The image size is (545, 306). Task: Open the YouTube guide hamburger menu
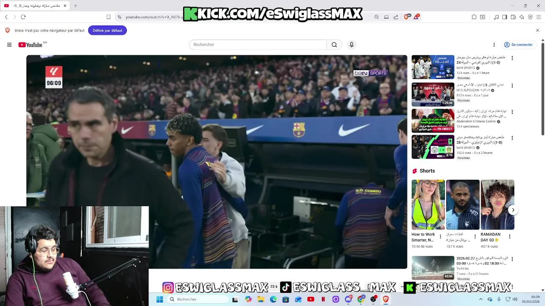coord(9,45)
